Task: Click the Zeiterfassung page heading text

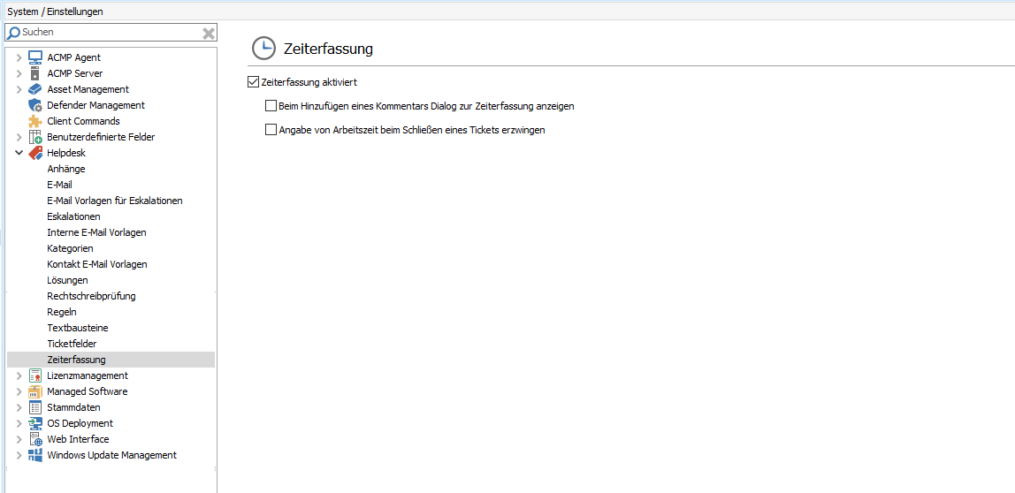Action: pyautogui.click(x=328, y=49)
